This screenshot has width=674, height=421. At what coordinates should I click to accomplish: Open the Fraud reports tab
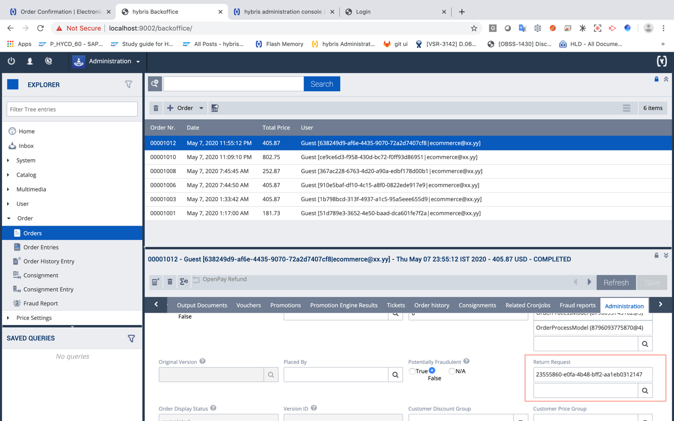click(x=577, y=305)
